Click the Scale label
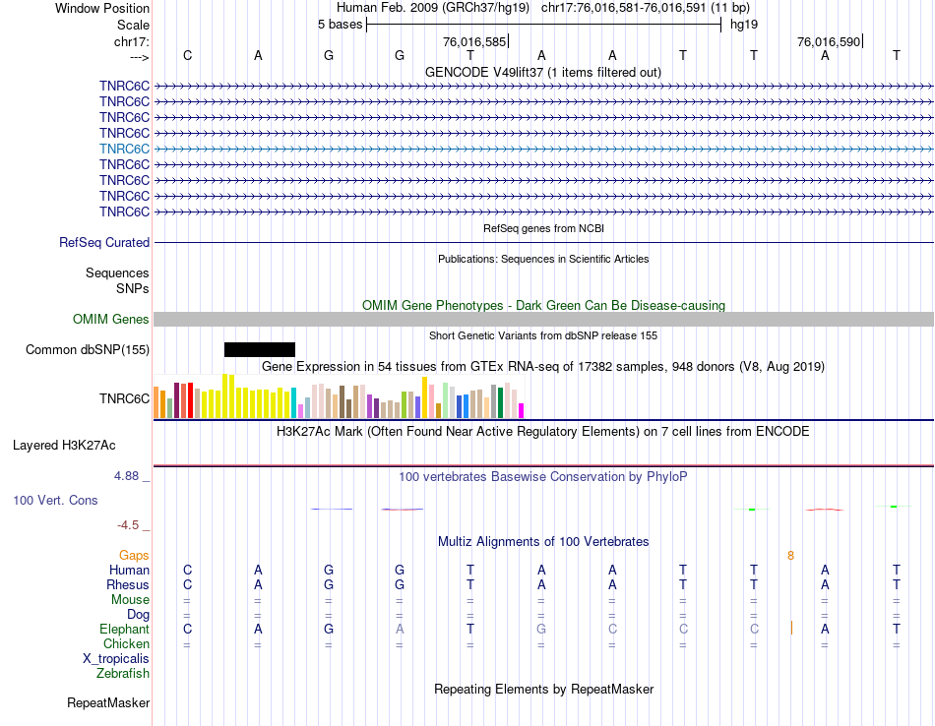This screenshot has height=726, width=935. (x=134, y=25)
